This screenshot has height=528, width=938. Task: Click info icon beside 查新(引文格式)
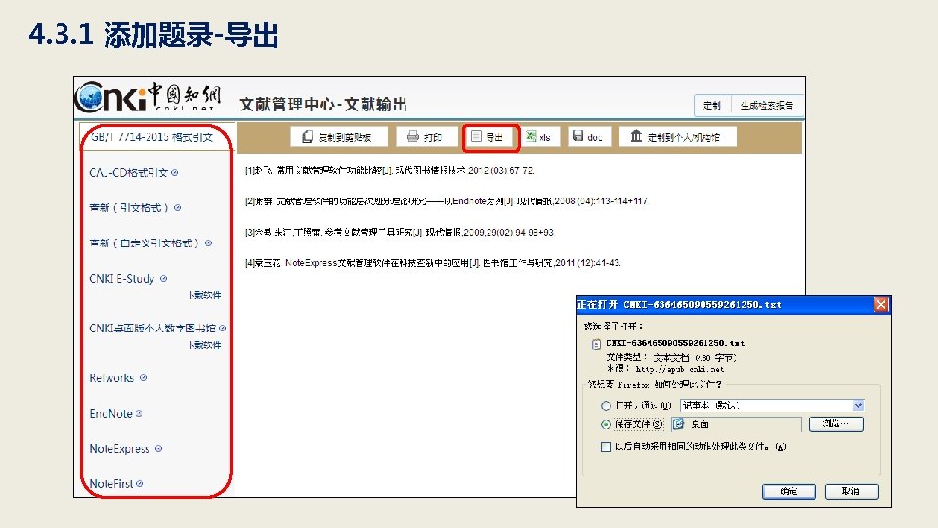coord(177,207)
